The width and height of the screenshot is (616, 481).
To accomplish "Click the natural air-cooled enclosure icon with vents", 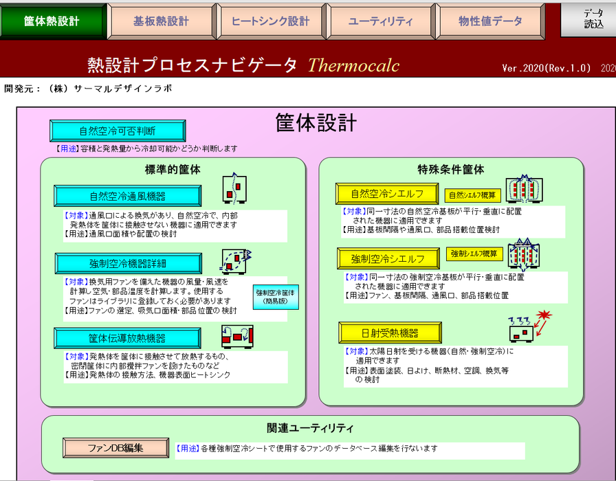I will [x=234, y=188].
